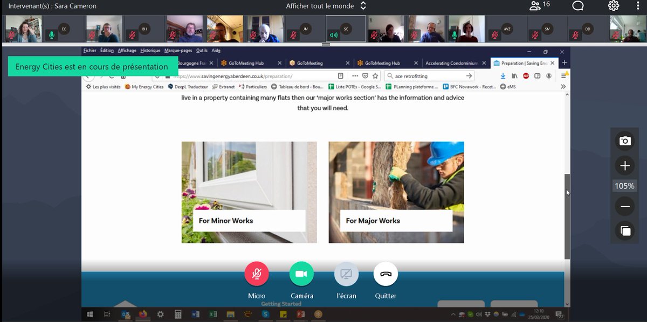Open Firefox from the taskbar
The image size is (647, 322).
[143, 314]
